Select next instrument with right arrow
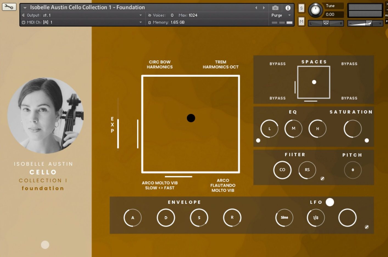The width and height of the screenshot is (388, 257). (x=264, y=8)
